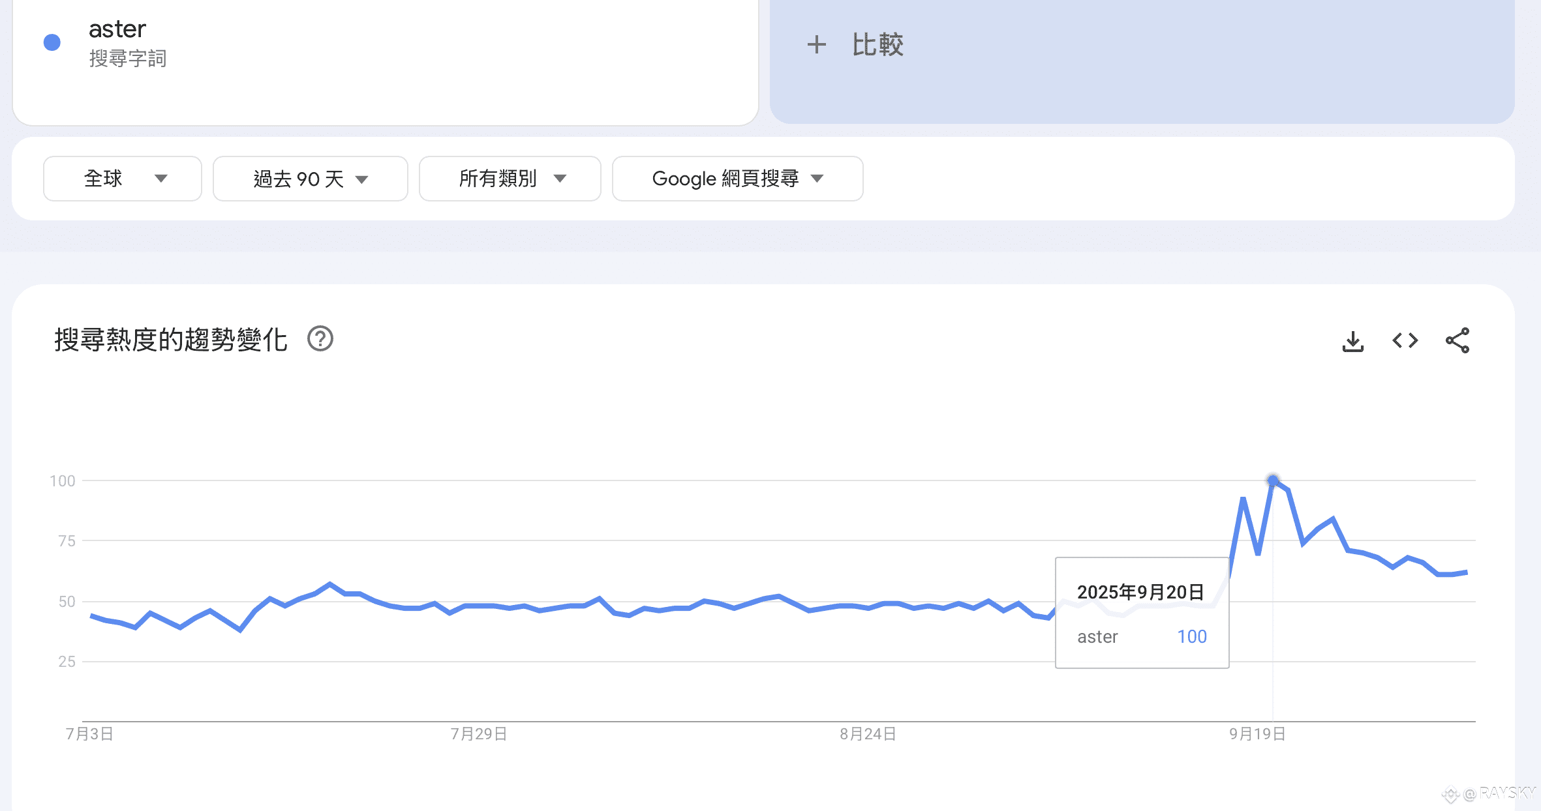Viewport: 1541px width, 811px height.
Task: Expand the 過去 90 天 time range dropdown
Action: (x=311, y=179)
